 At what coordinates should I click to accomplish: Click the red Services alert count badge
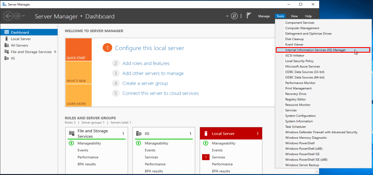click(206, 157)
